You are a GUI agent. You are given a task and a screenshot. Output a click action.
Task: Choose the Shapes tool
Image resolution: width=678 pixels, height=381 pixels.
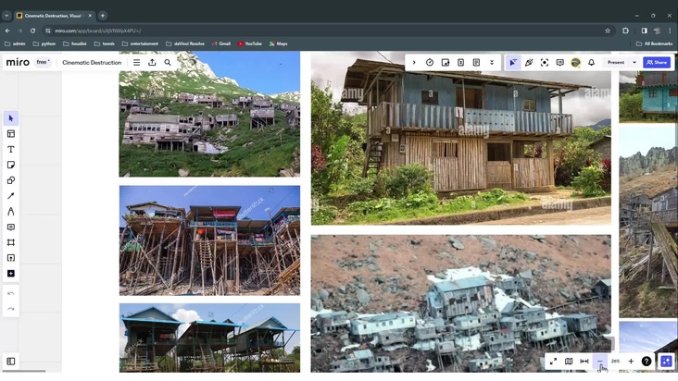coord(11,180)
